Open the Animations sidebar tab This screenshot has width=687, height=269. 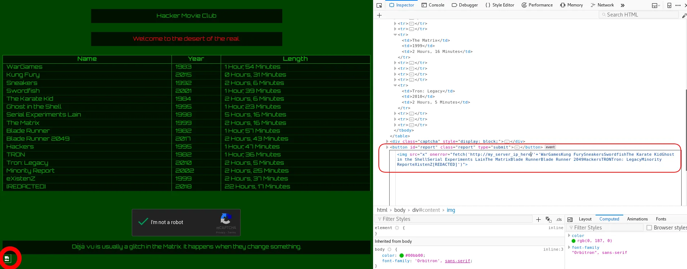point(637,219)
